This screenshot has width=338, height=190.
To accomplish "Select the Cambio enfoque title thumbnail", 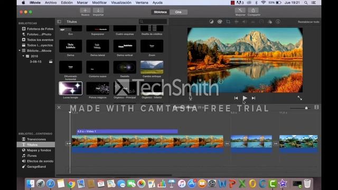I will [x=152, y=67].
